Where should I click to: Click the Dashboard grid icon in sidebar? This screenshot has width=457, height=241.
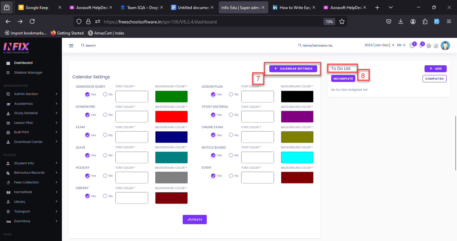[8, 63]
